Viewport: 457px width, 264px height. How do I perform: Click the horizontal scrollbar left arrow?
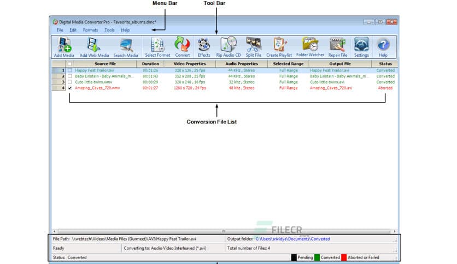pyautogui.click(x=55, y=231)
